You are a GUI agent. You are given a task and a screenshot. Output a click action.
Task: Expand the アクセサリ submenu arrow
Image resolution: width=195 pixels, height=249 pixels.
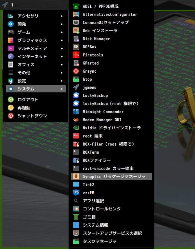pyautogui.click(x=62, y=16)
